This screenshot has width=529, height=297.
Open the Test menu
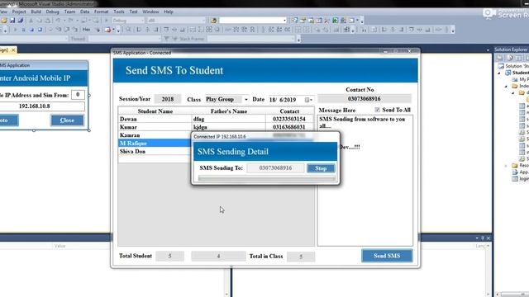point(133,12)
